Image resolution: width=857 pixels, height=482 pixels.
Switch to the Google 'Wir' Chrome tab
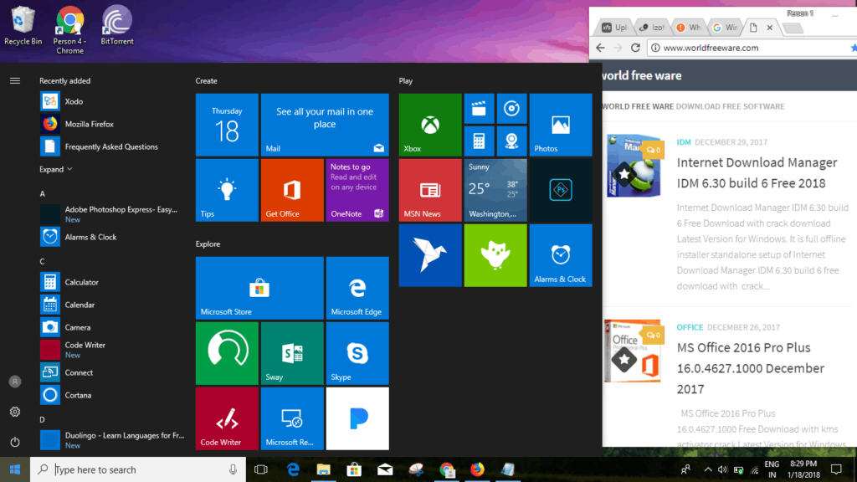pyautogui.click(x=726, y=28)
